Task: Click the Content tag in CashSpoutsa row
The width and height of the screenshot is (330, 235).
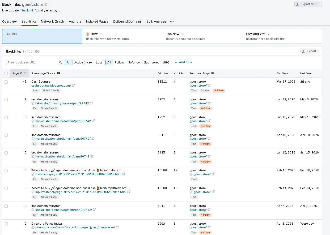Action: coord(205,91)
